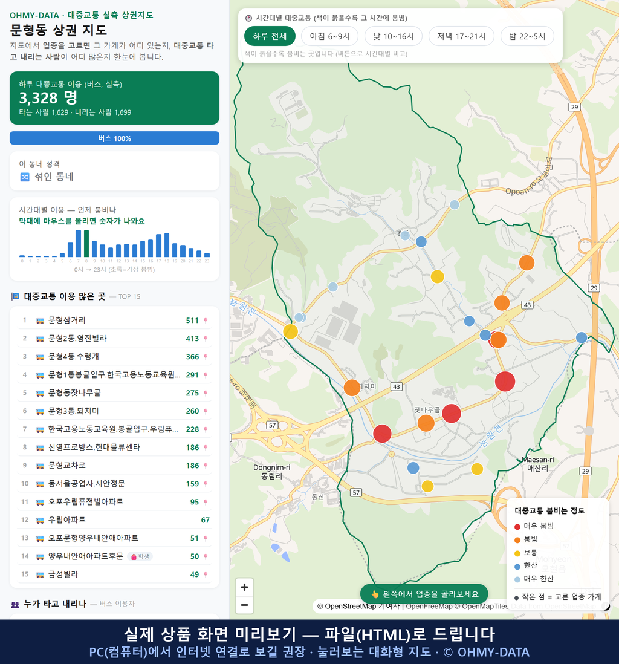Click the 학생 tag on 양우내안애아파트후문
Screen dimensions: 619x664
click(141, 556)
